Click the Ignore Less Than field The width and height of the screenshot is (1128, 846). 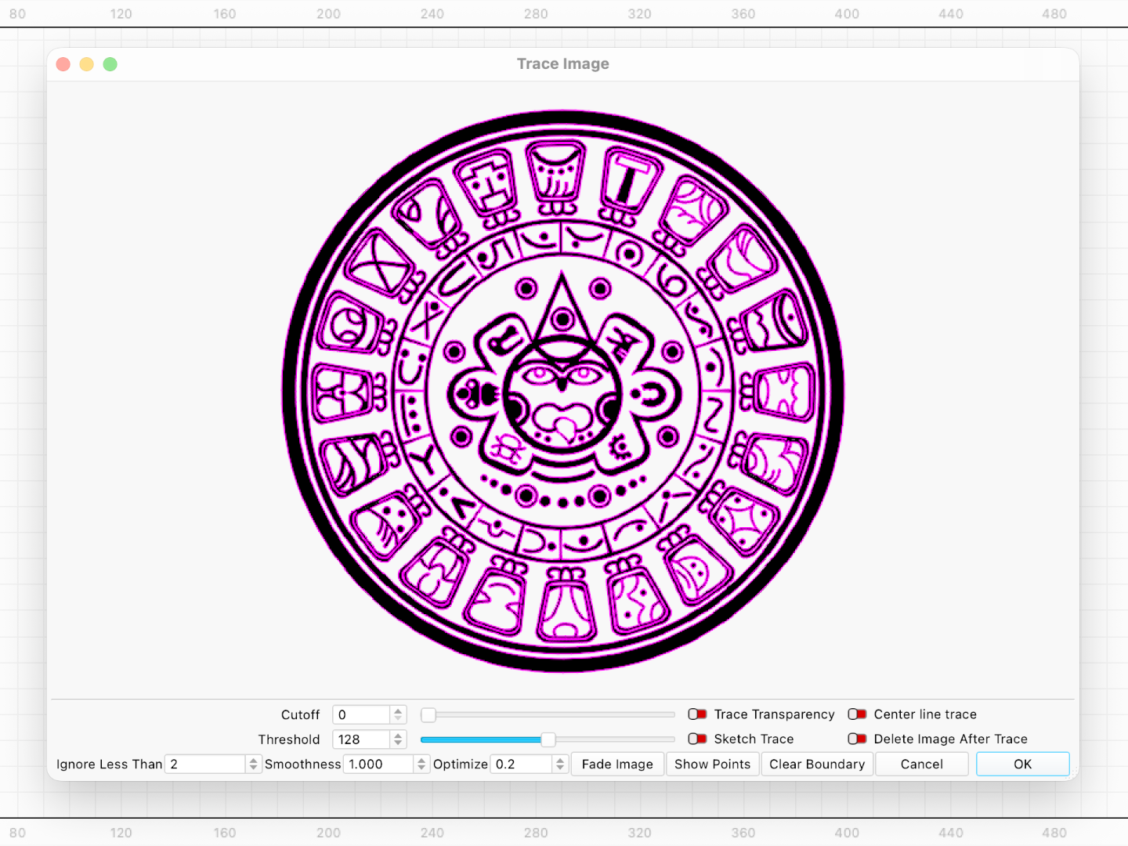[205, 764]
